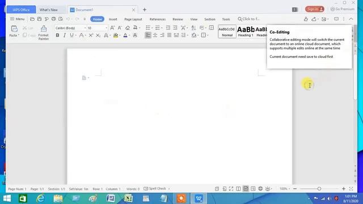363x204 pixels.
Task: Click the Windows Start button
Action: tap(7, 198)
